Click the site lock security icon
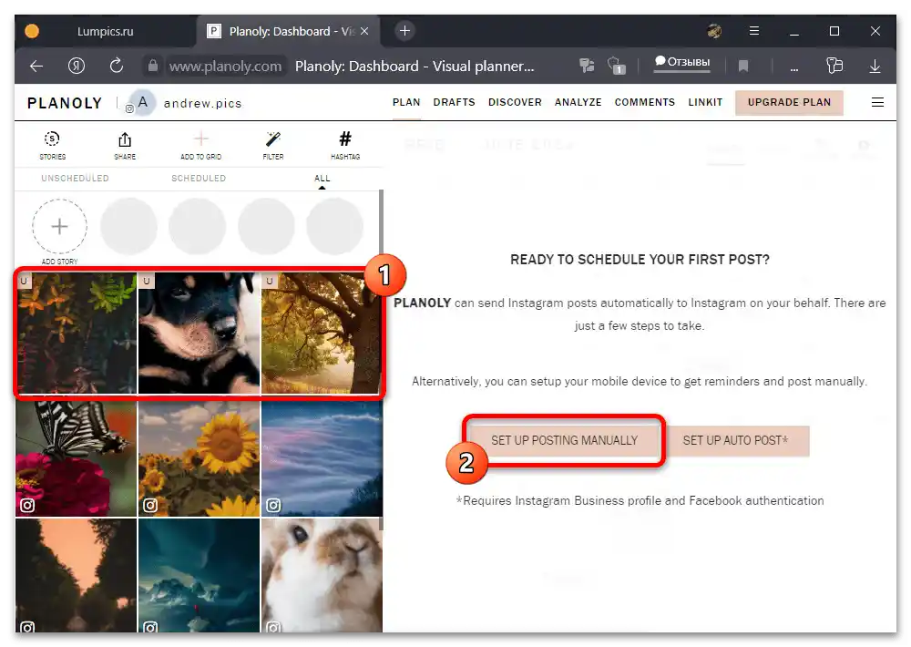This screenshot has width=911, height=647. [x=152, y=66]
